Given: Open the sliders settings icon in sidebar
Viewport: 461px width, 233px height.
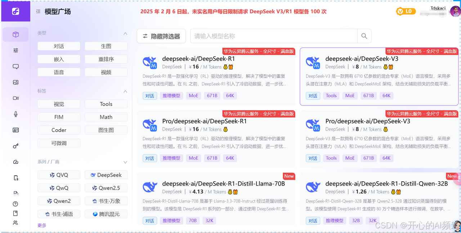Looking at the screenshot, I should (15, 51).
